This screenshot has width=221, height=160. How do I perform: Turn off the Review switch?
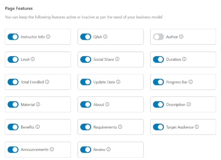tap(86, 150)
